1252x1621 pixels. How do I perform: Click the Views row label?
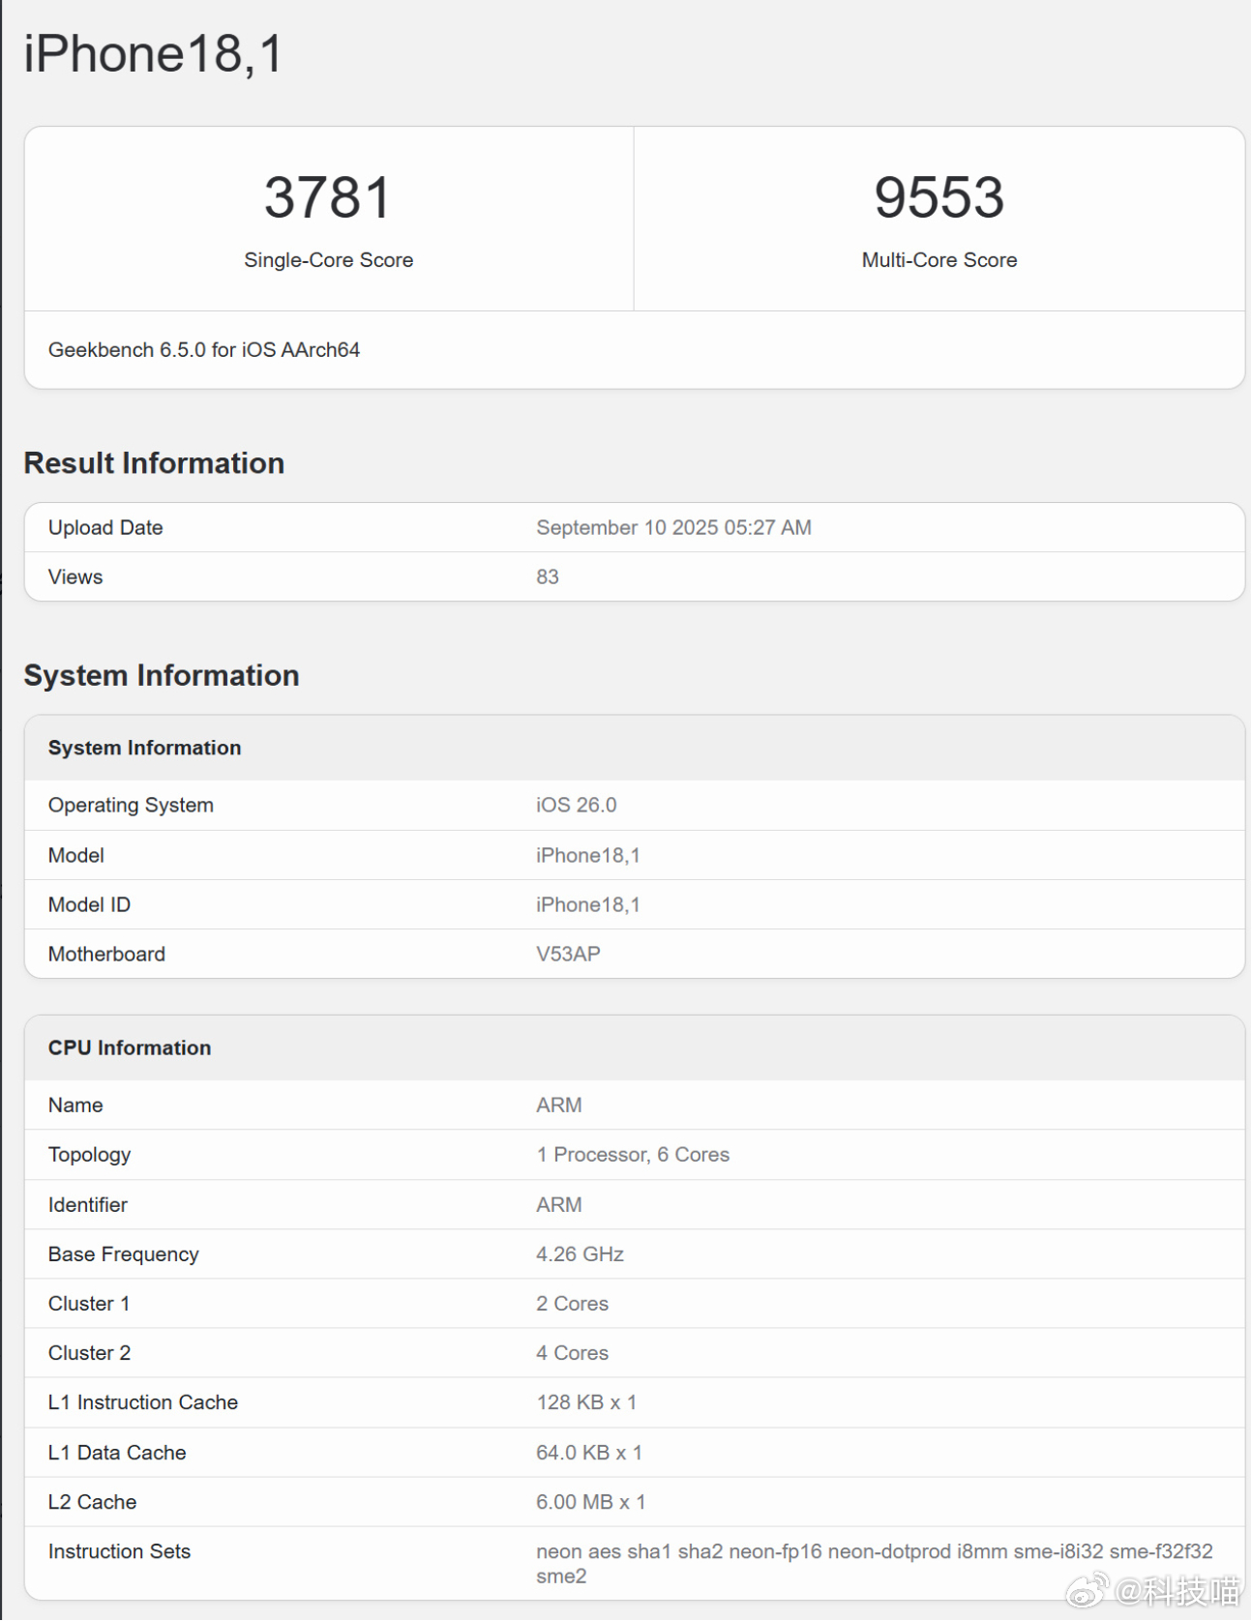[75, 577]
